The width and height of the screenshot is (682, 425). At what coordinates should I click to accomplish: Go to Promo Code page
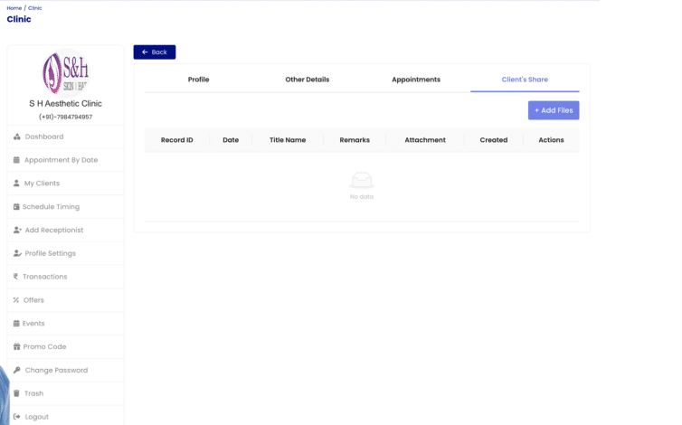[66, 346]
